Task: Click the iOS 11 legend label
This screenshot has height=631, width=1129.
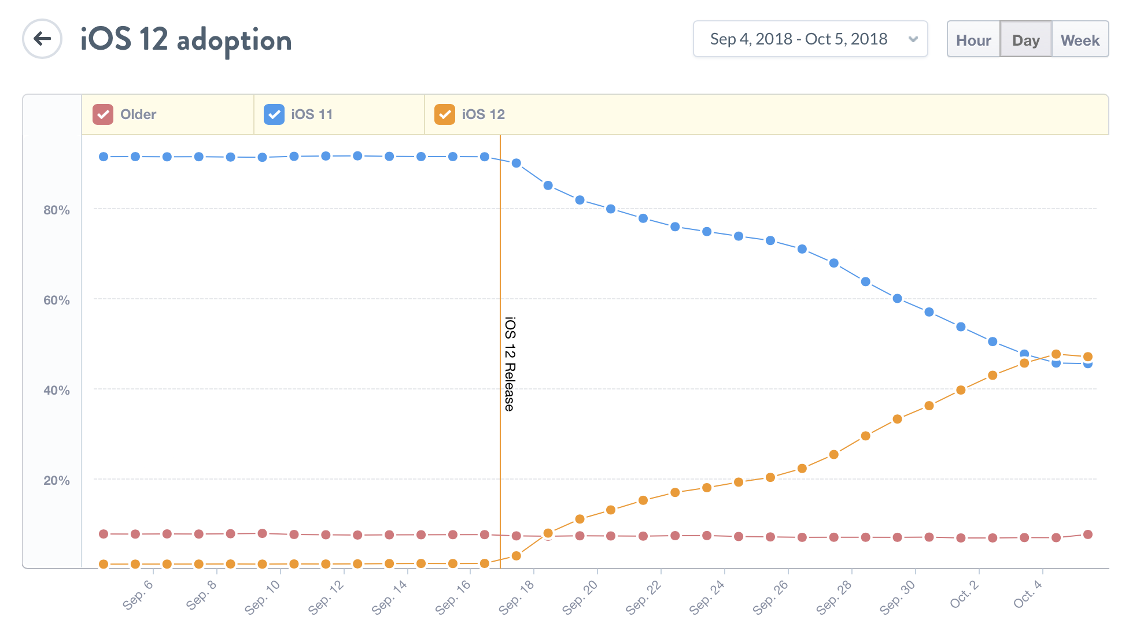Action: click(312, 114)
